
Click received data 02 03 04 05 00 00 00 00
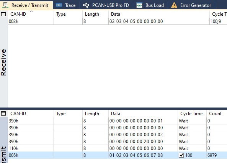(136, 21)
